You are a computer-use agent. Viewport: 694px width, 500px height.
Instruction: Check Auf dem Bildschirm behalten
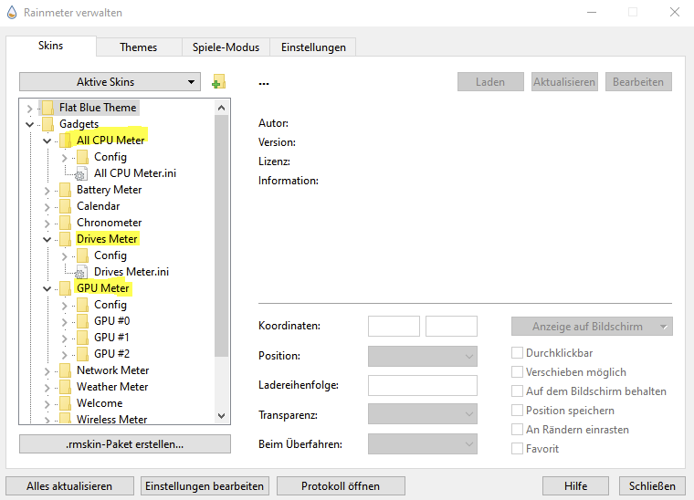pyautogui.click(x=517, y=391)
